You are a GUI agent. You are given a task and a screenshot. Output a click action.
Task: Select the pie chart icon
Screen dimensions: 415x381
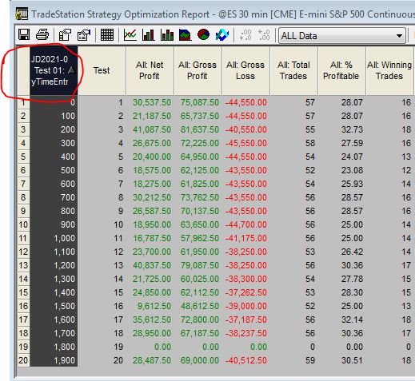(203, 35)
